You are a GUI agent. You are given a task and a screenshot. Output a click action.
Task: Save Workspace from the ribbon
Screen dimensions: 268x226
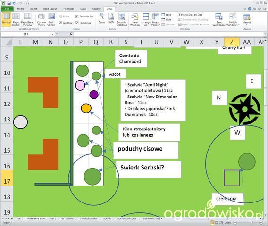[219, 20]
